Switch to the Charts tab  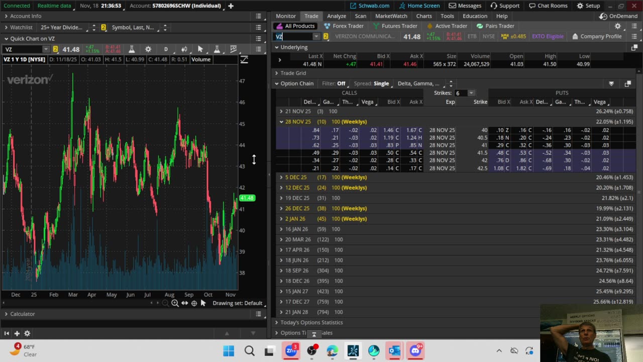pos(424,16)
